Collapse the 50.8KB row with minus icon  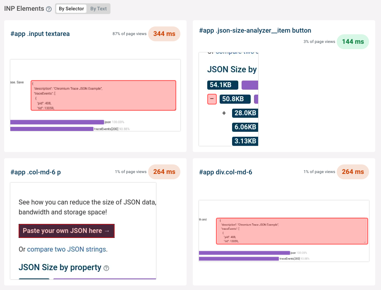point(212,99)
